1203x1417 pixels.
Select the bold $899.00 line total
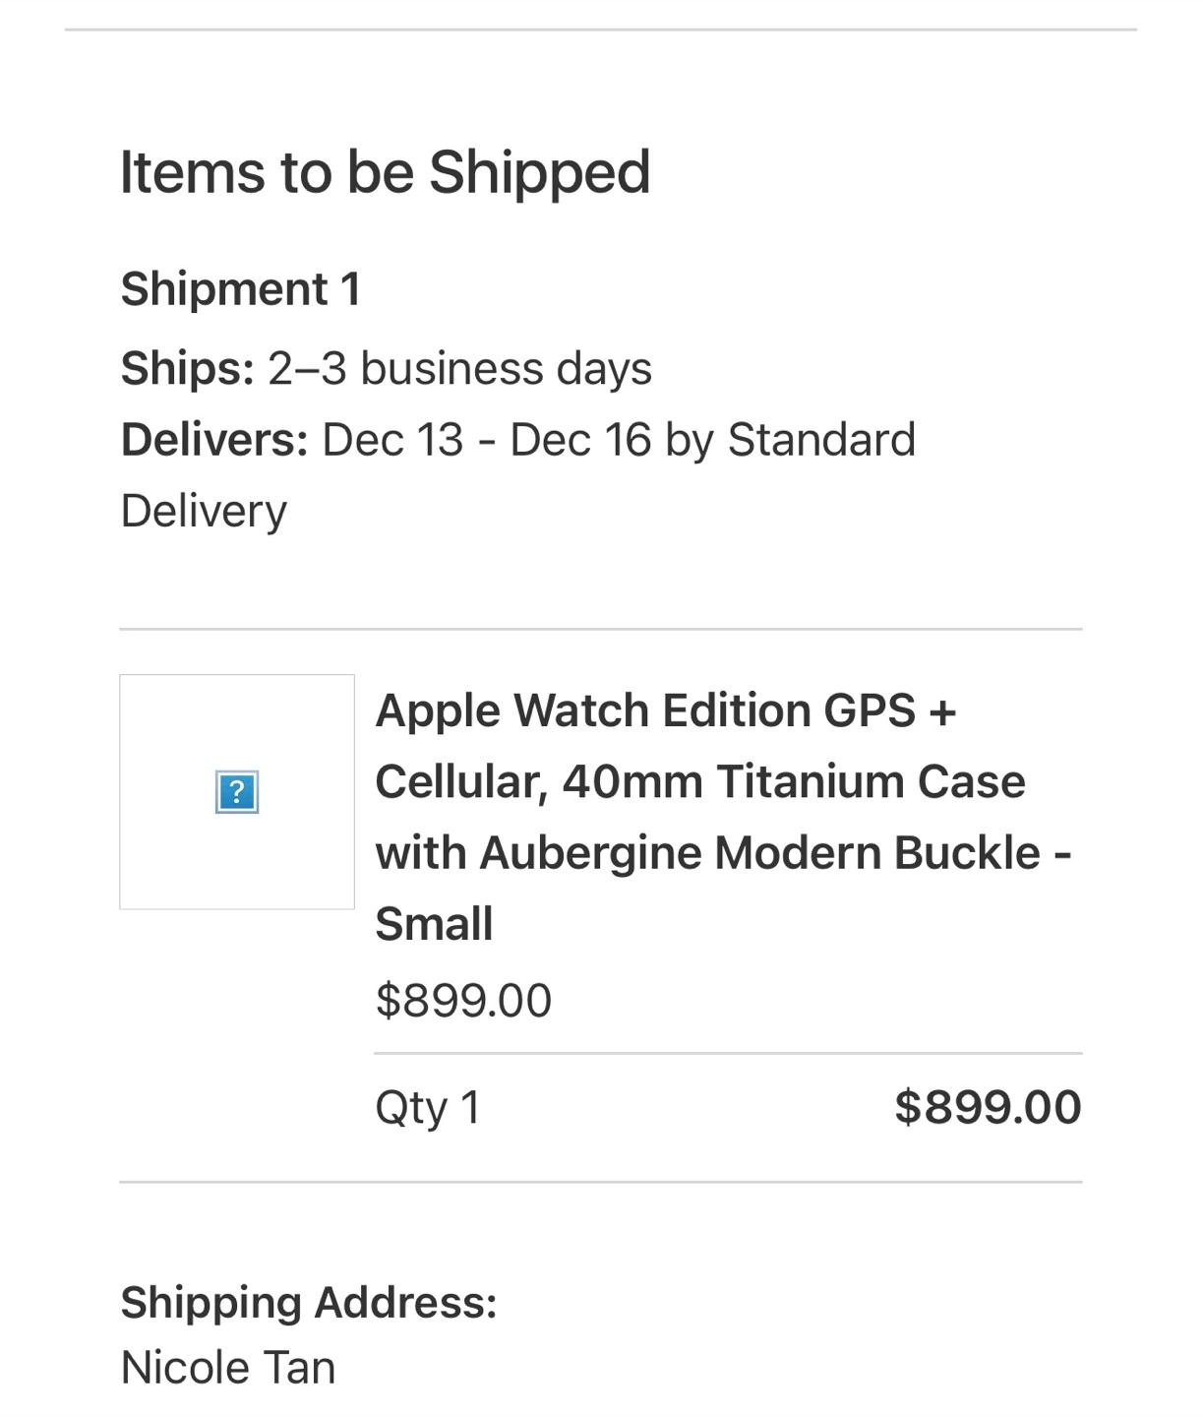click(x=988, y=1107)
